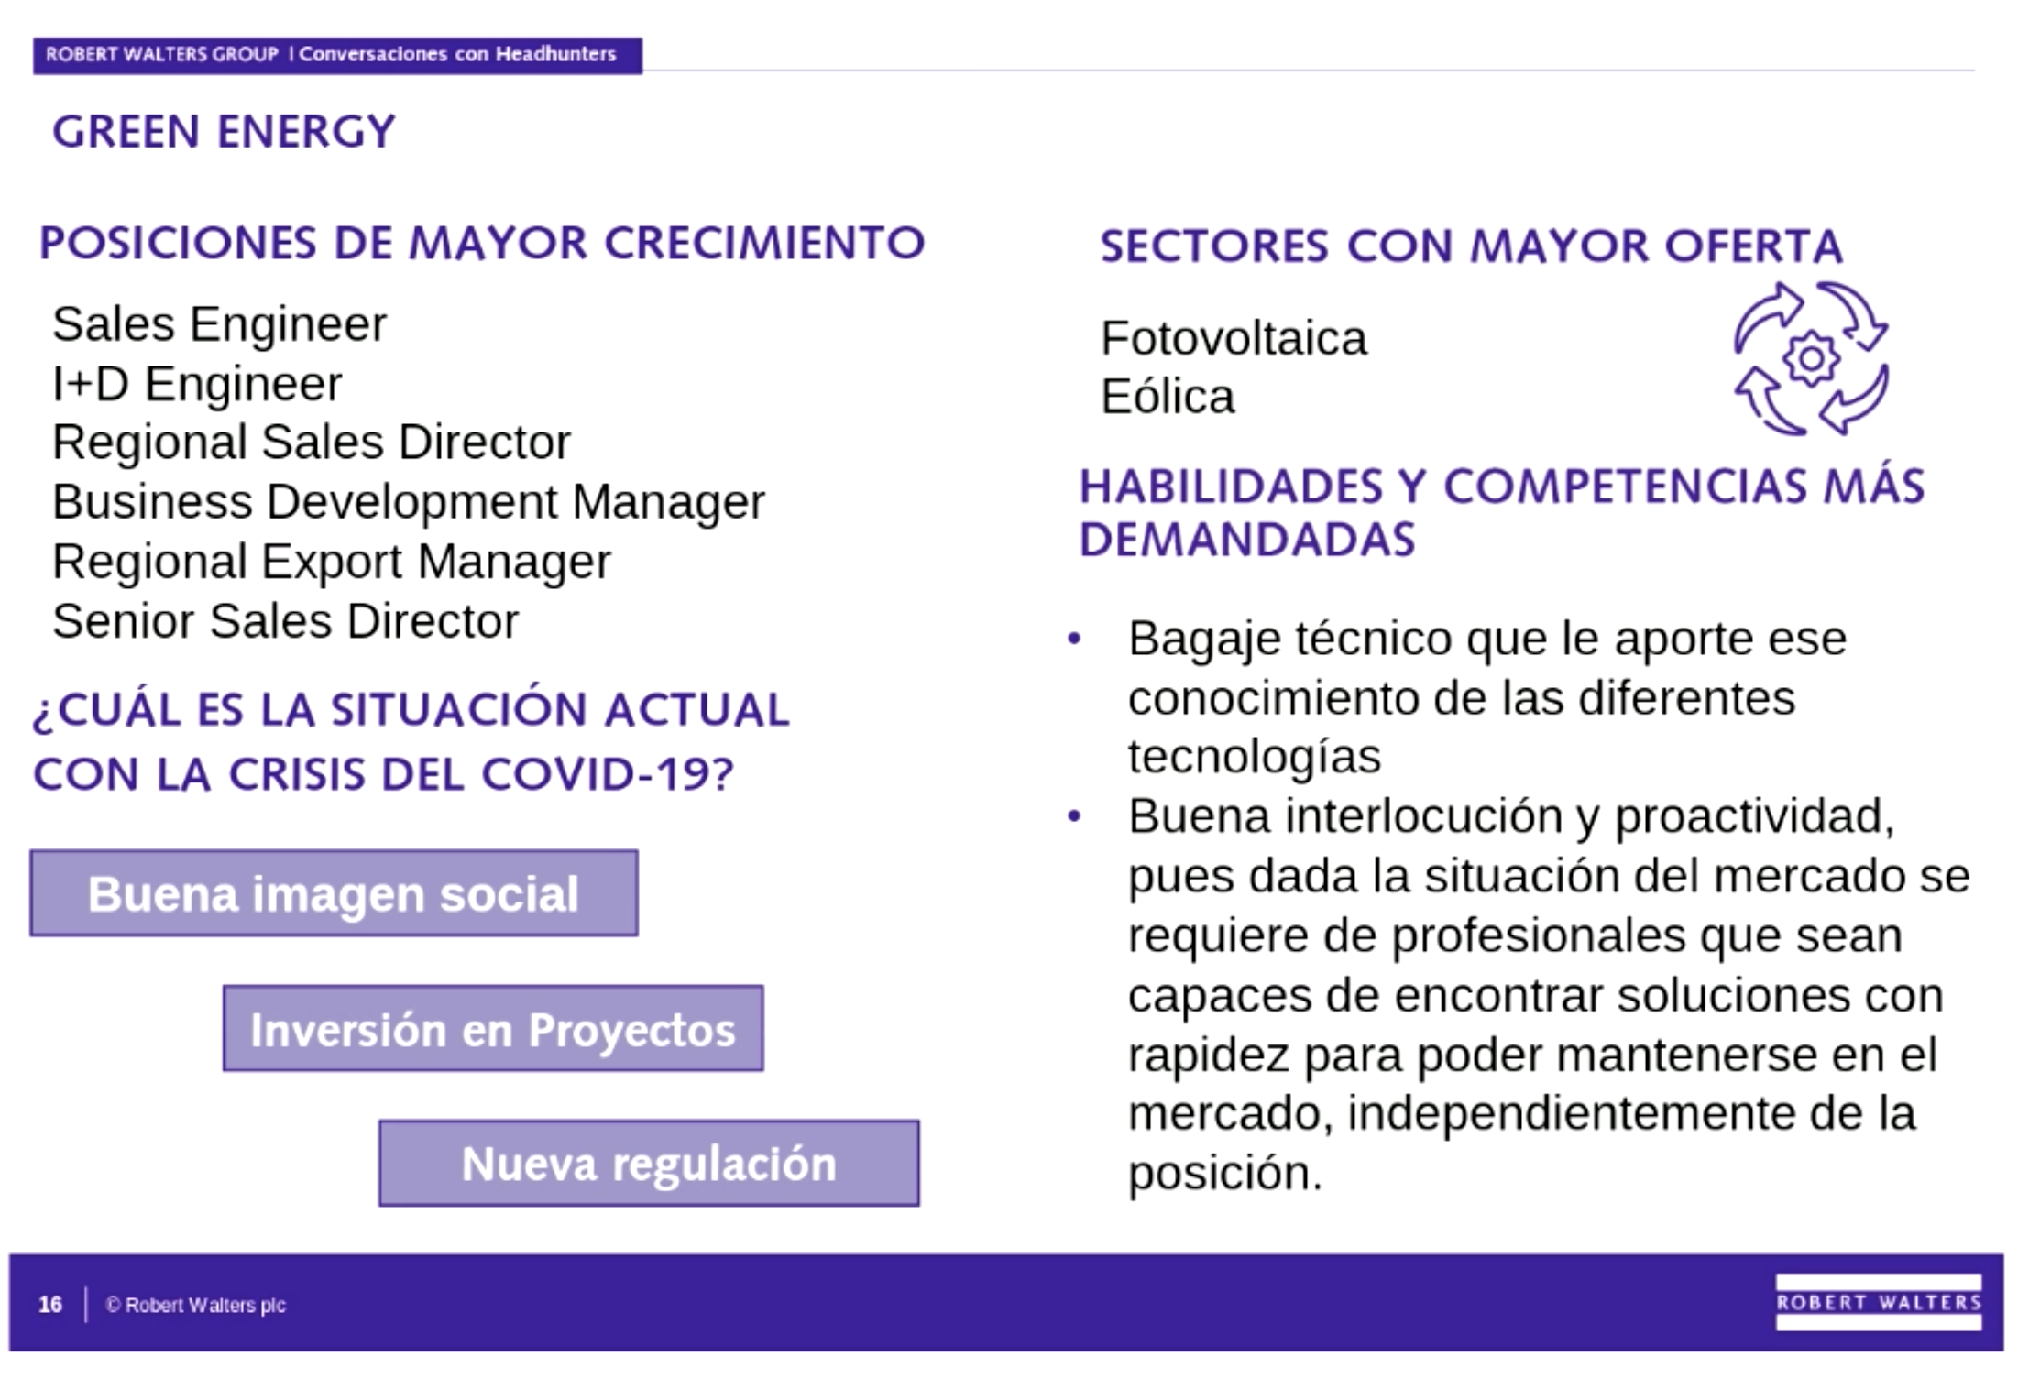Click the circular arrows gear icon

[x=1810, y=359]
